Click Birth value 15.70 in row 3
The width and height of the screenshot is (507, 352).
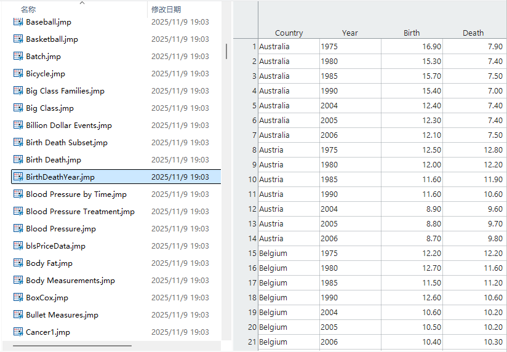click(x=412, y=76)
